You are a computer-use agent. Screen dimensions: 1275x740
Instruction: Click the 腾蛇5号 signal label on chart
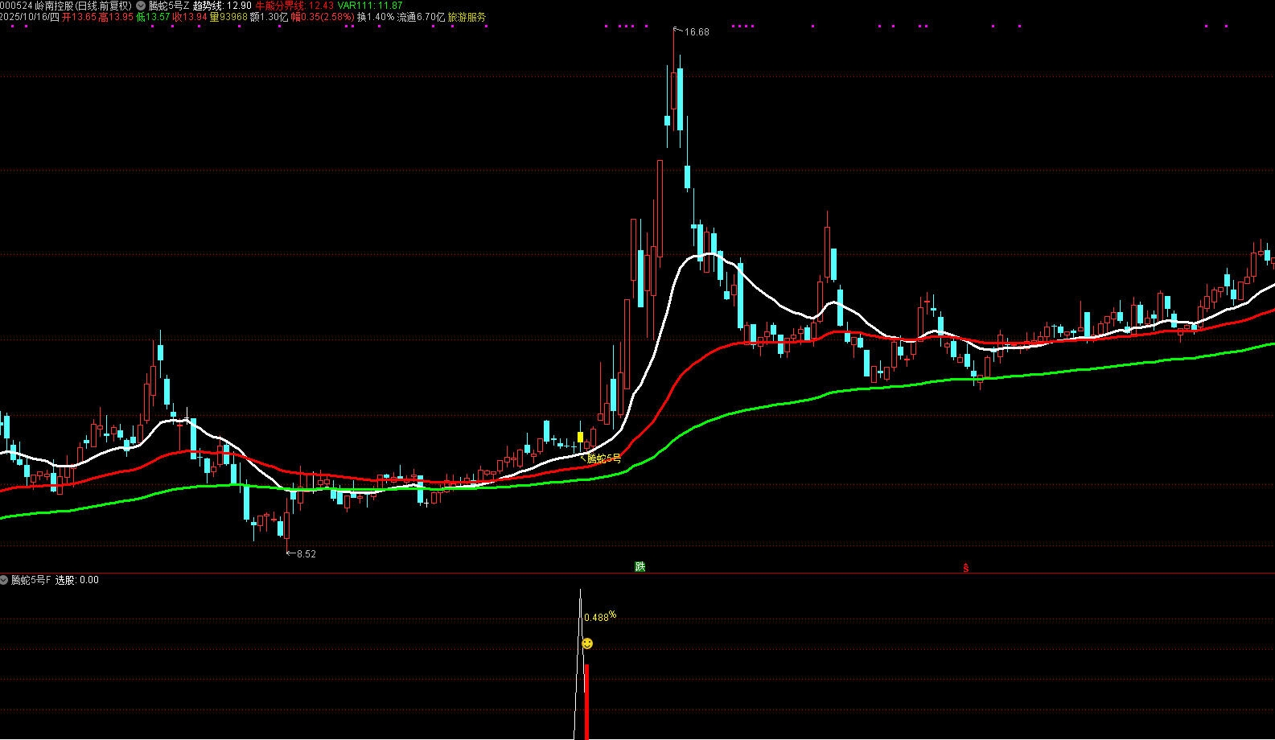pos(604,458)
